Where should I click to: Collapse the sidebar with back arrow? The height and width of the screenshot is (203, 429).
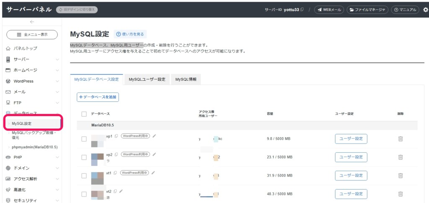(x=32, y=22)
